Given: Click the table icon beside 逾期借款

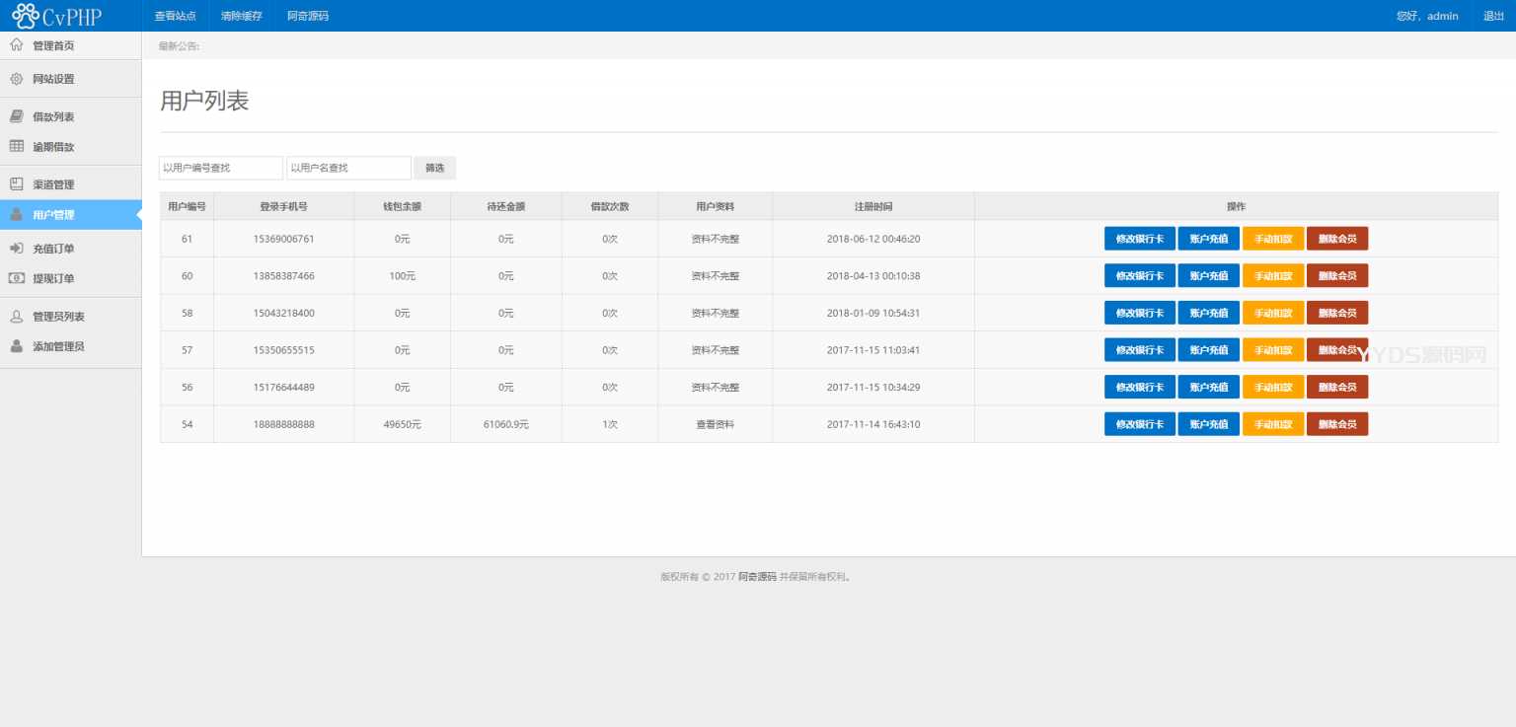Looking at the screenshot, I should click(x=16, y=146).
